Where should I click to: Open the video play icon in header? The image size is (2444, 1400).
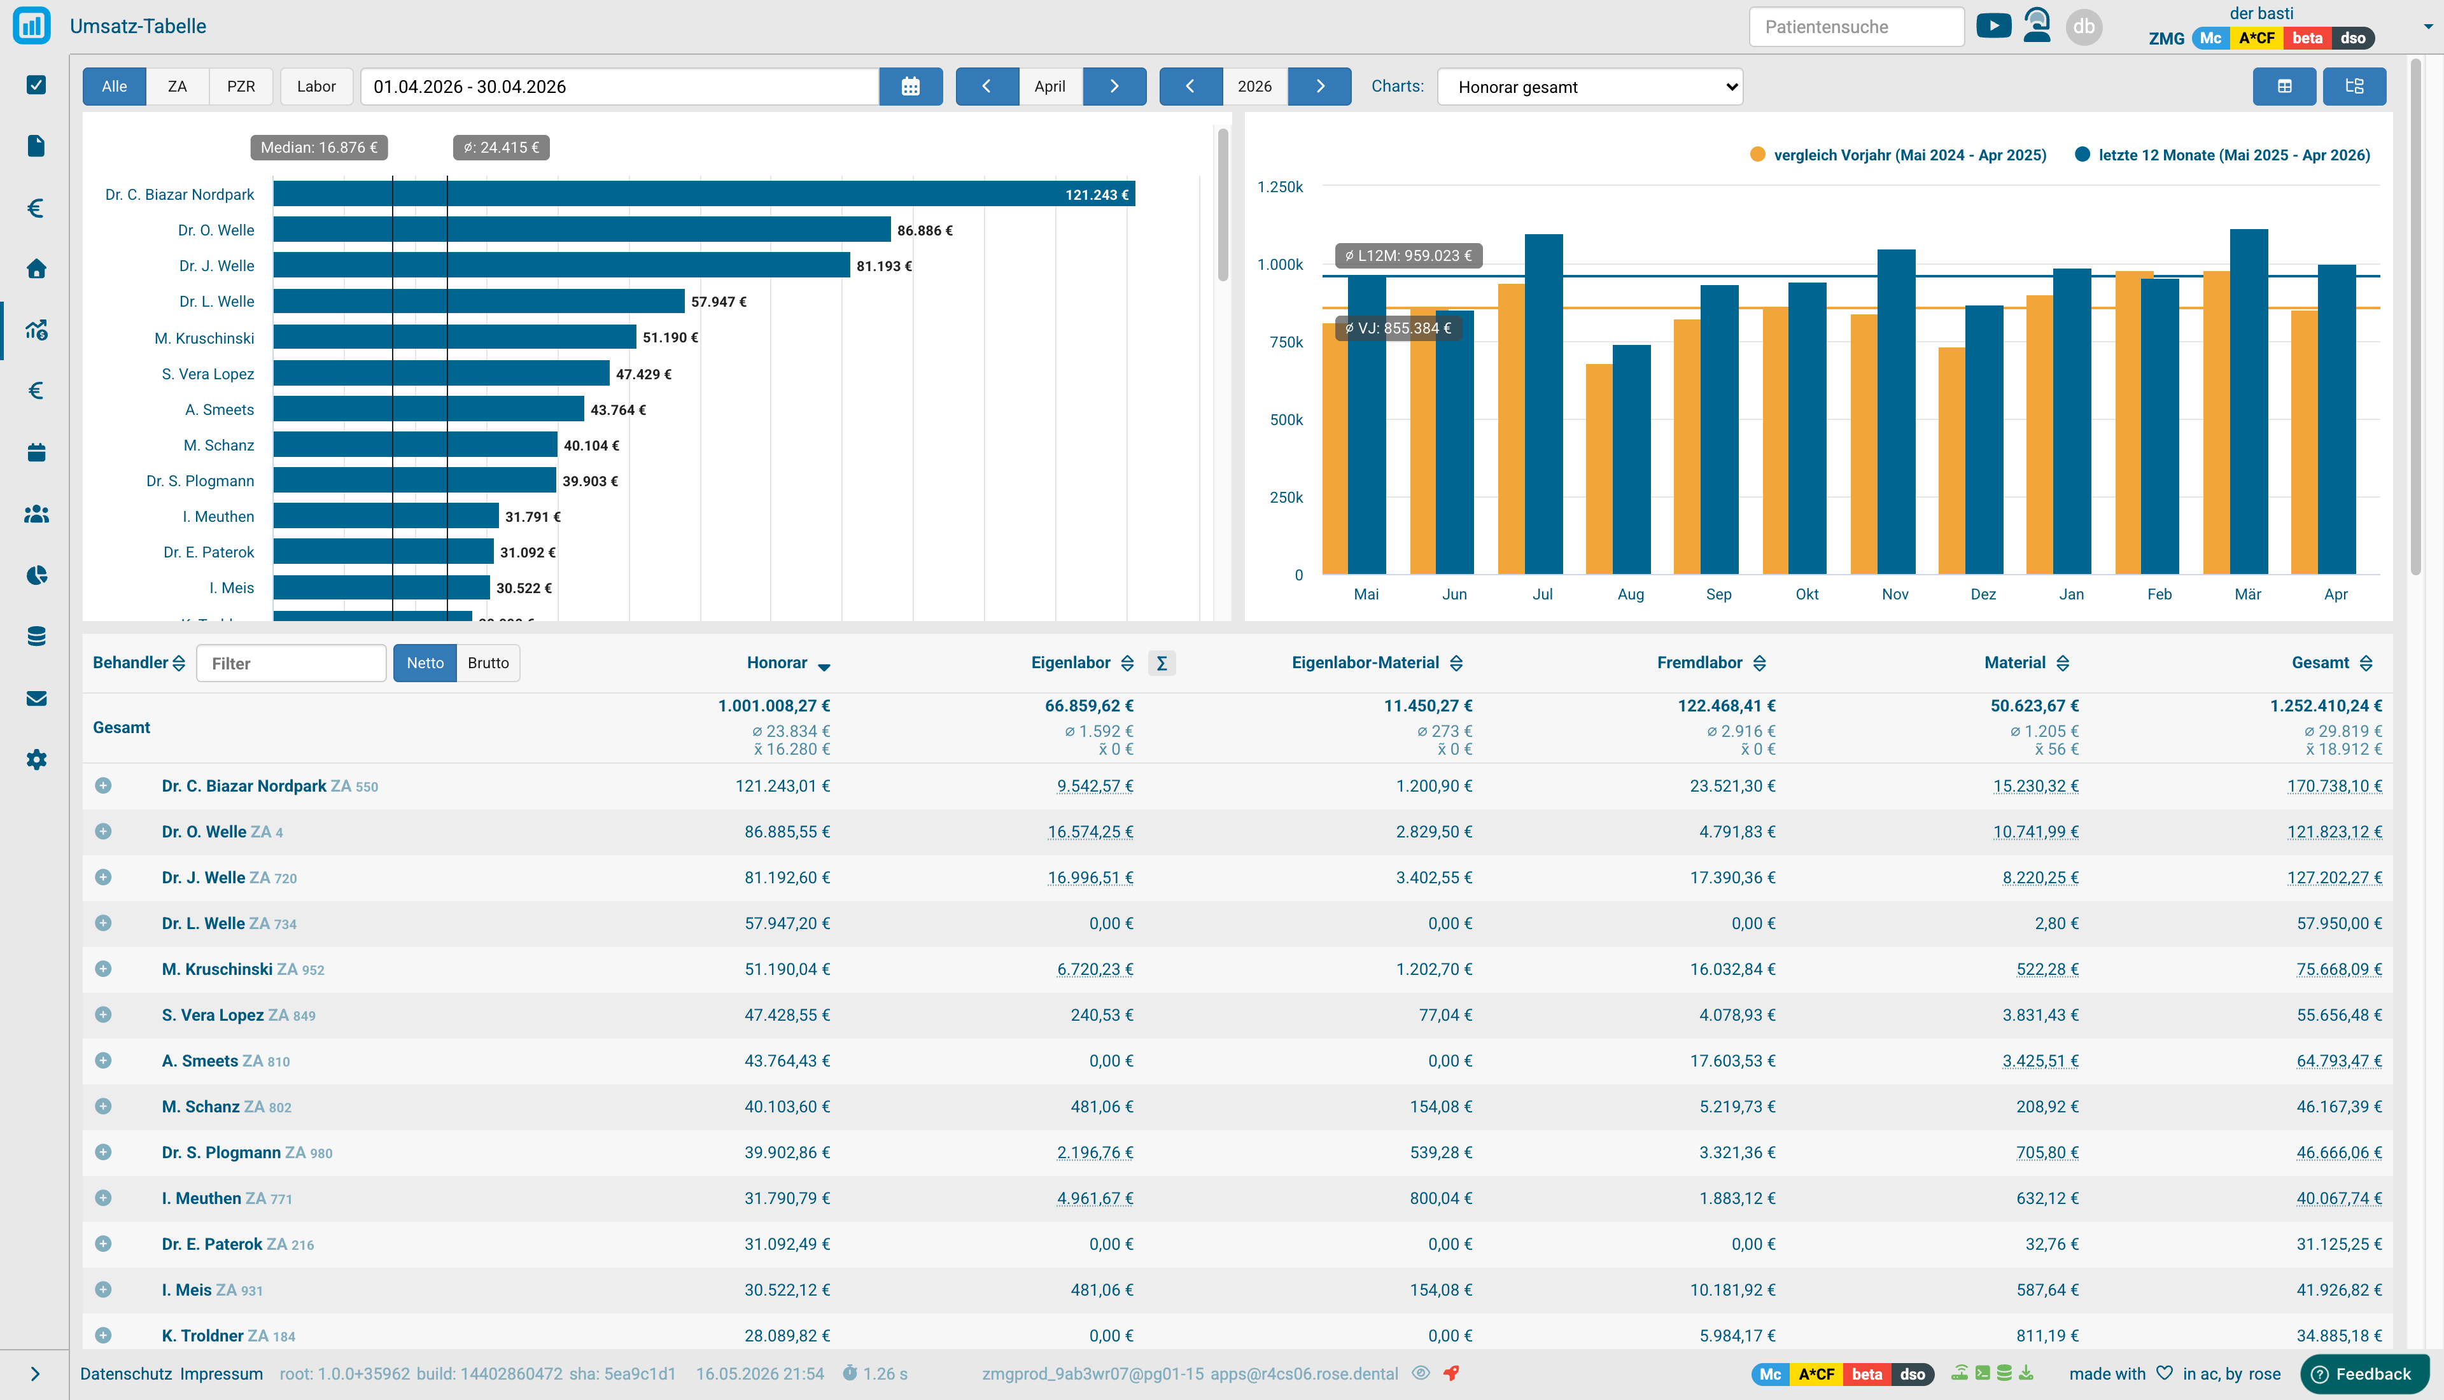click(1994, 26)
